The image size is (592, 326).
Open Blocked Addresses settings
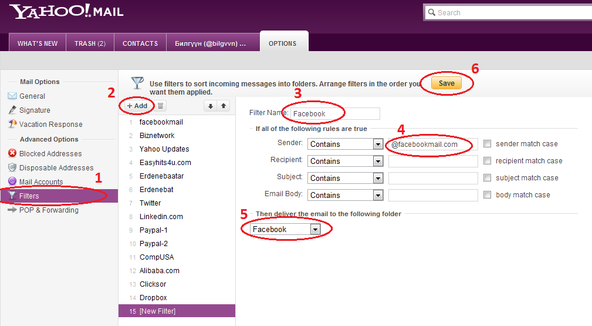click(50, 153)
